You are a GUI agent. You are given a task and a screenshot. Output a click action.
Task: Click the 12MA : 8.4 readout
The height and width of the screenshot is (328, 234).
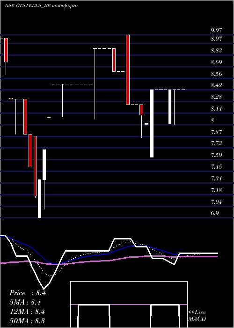tap(27, 312)
